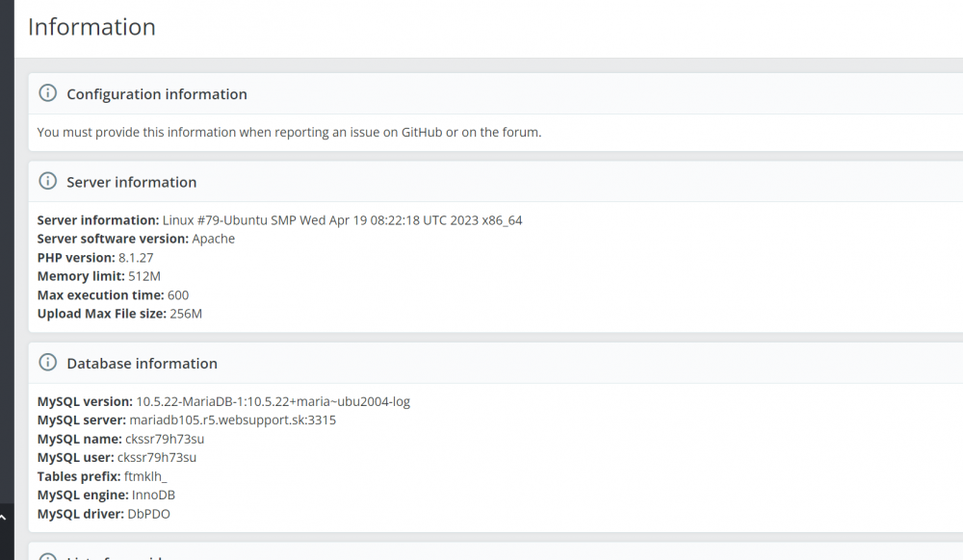Viewport: 963px width, 560px height.
Task: Click the MySQL engine InnoDB value
Action: [153, 495]
